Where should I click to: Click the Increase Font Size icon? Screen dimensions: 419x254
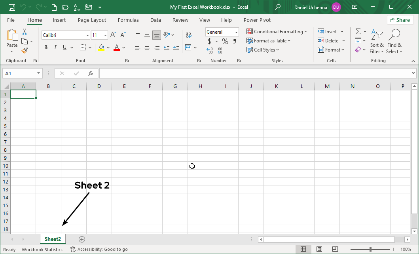pos(113,34)
